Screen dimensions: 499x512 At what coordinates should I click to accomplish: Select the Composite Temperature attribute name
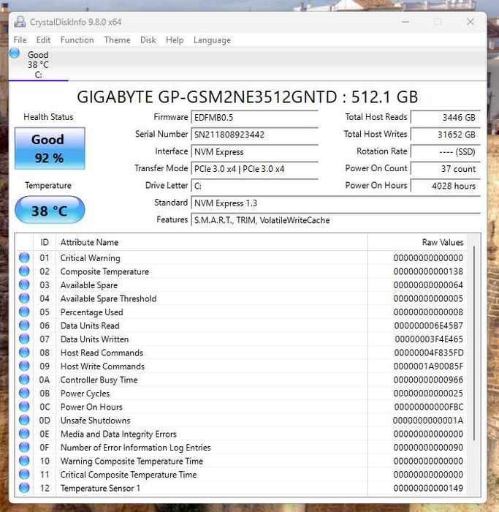(104, 271)
